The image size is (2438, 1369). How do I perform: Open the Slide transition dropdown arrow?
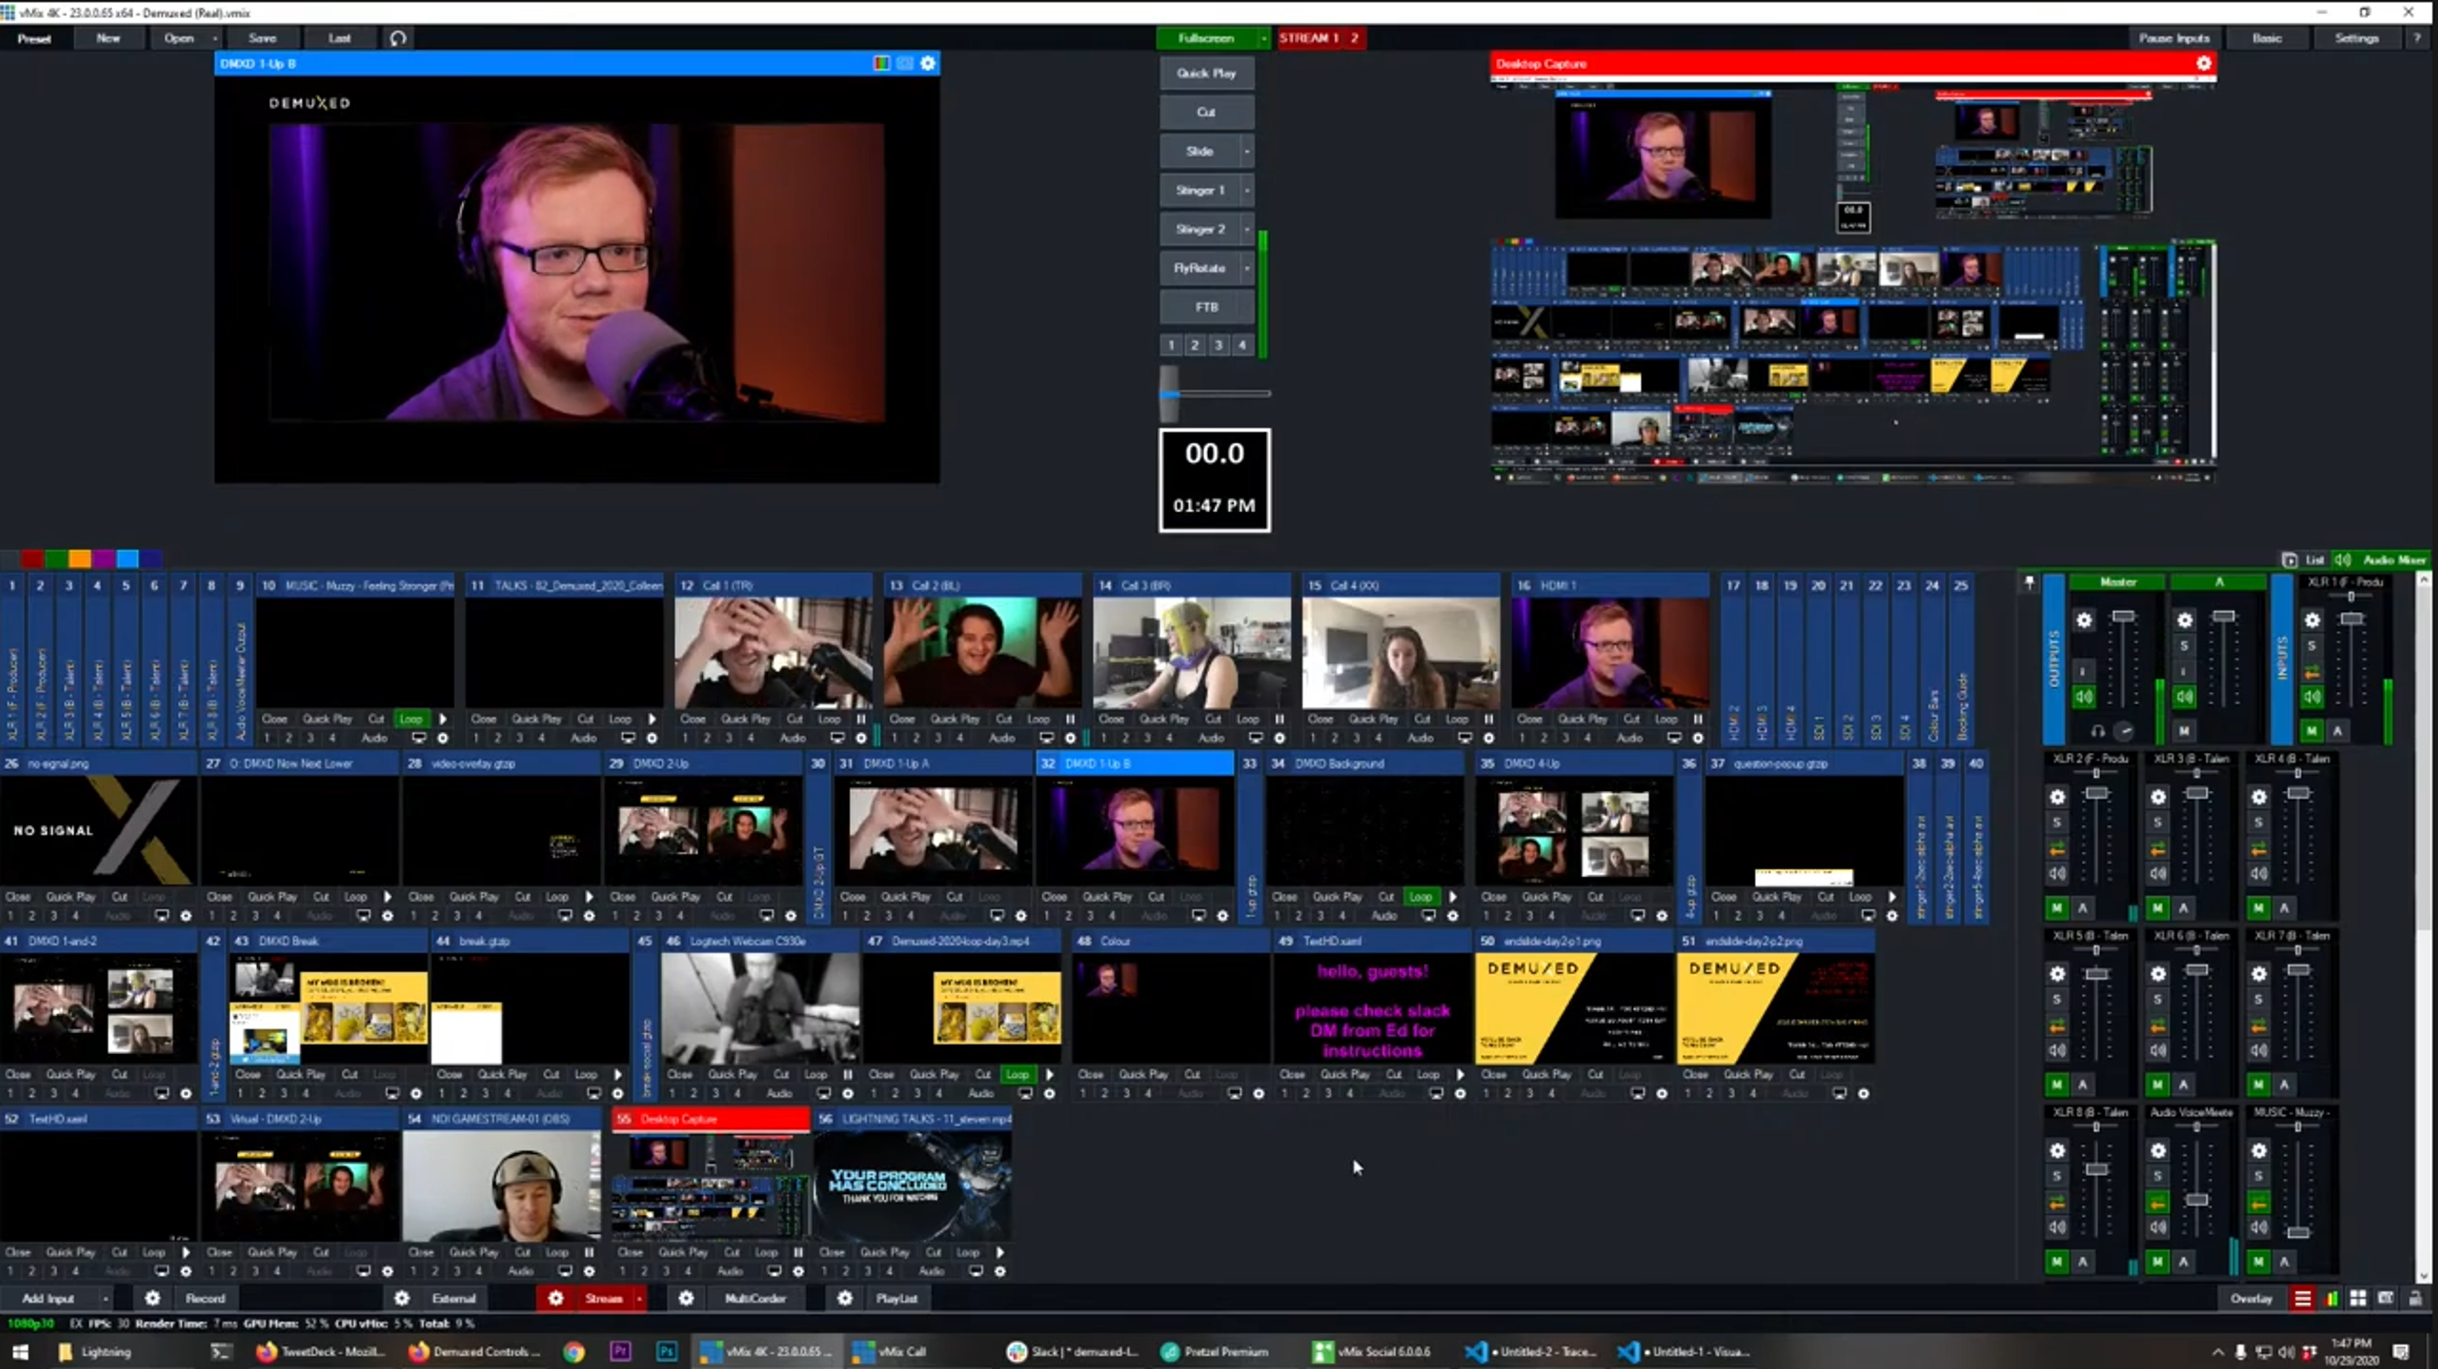1246,152
